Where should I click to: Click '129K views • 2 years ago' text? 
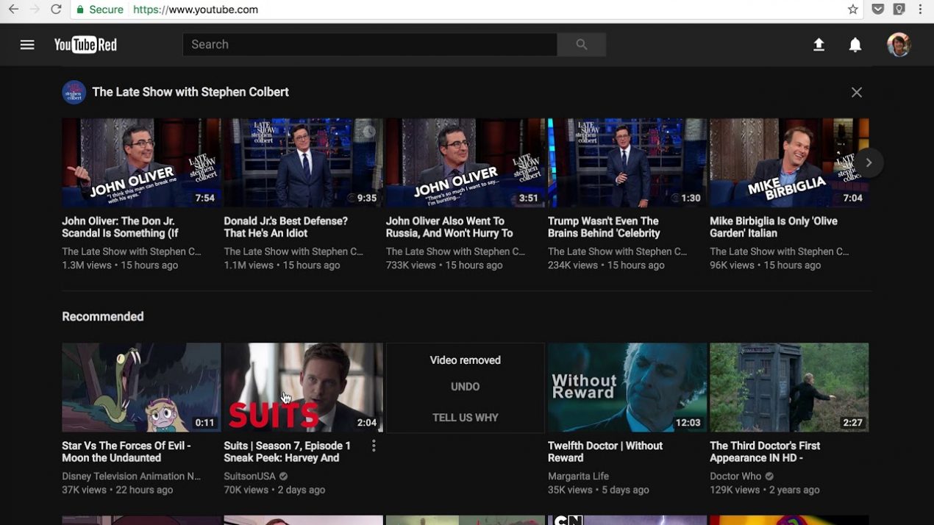pos(764,490)
